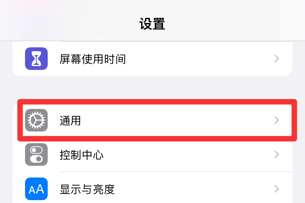This screenshot has height=203, width=305.
Task: Open the 显示与亮度 text label
Action: [87, 189]
